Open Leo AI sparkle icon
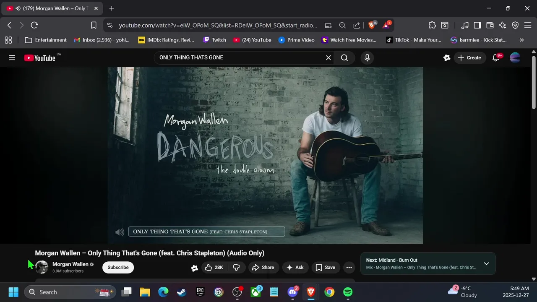537x302 pixels. point(503,25)
